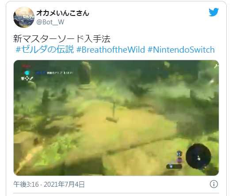The height and width of the screenshot is (196, 232).
Task: Open the #NintendoSwitch hashtag
Action: (x=181, y=50)
